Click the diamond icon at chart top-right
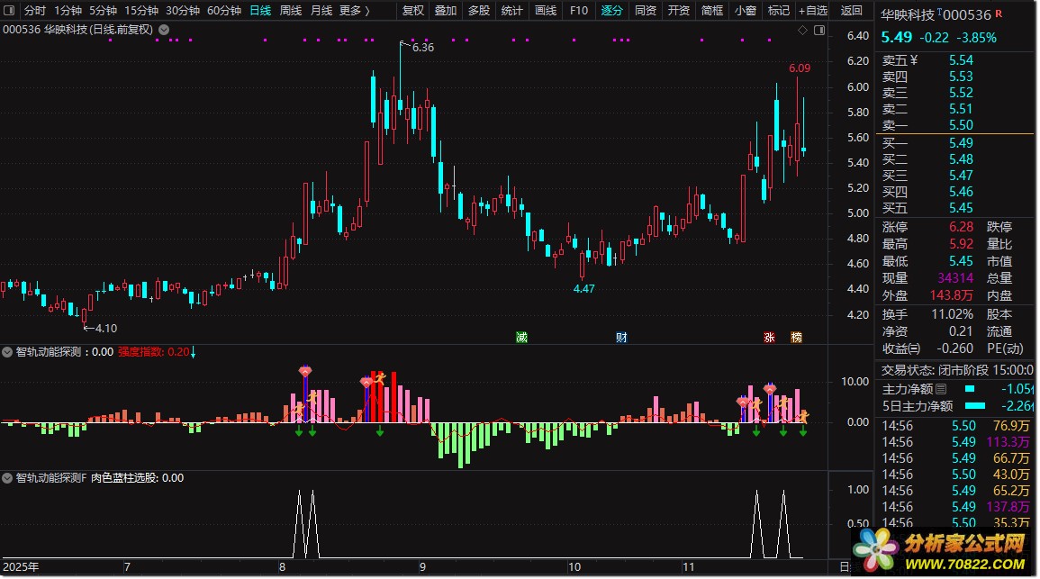The height and width of the screenshot is (579, 1040). 802,31
